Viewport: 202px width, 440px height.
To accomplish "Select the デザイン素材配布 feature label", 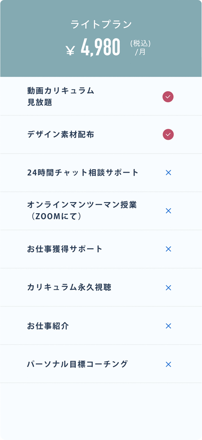I will 61,135.
